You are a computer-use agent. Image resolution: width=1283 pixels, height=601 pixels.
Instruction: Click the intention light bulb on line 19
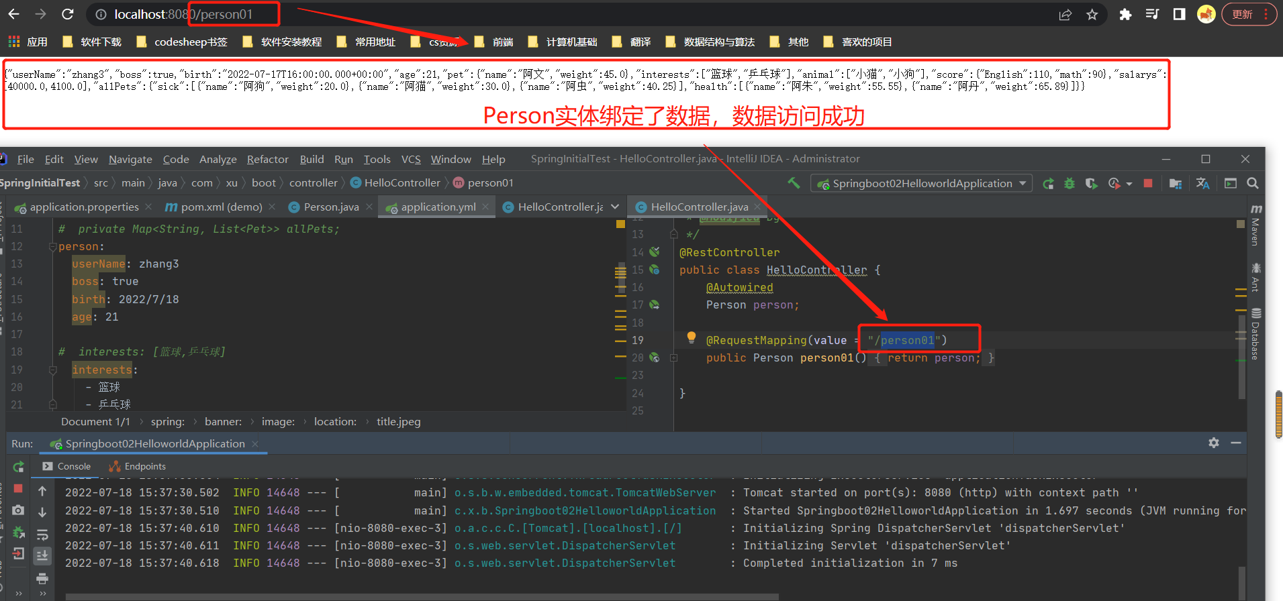691,337
